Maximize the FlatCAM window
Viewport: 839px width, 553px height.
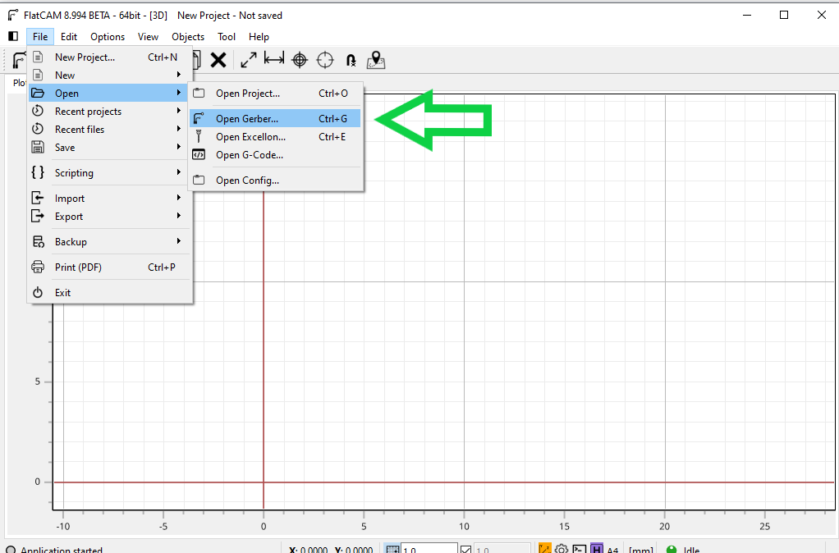784,15
